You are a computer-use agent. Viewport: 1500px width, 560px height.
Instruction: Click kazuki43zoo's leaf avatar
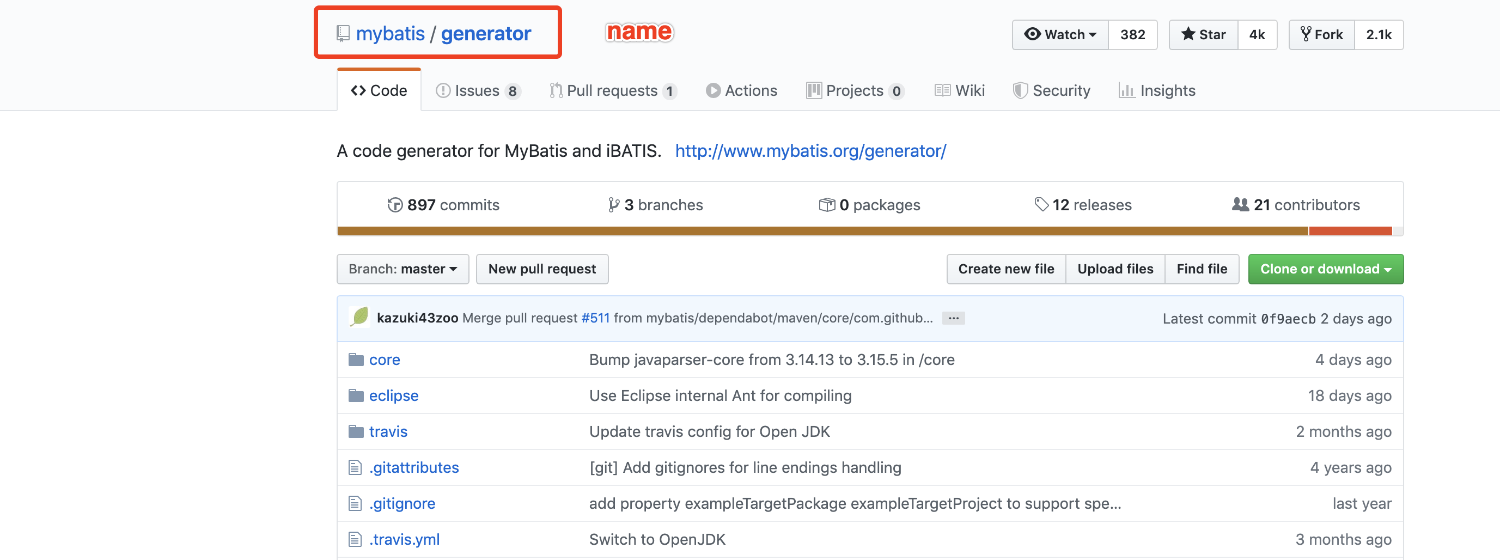[x=359, y=318]
